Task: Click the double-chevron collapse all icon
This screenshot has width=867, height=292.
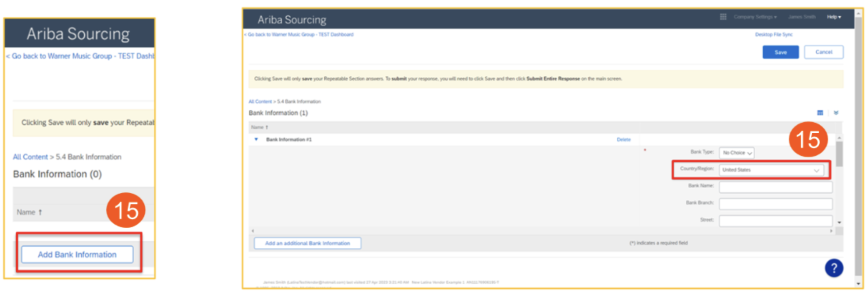Action: point(836,113)
